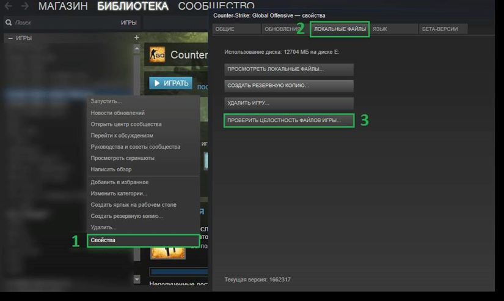Open the ИГРЫ filter dropdown in search bar
Image resolution: width=504 pixels, height=301 pixels.
pyautogui.click(x=128, y=23)
